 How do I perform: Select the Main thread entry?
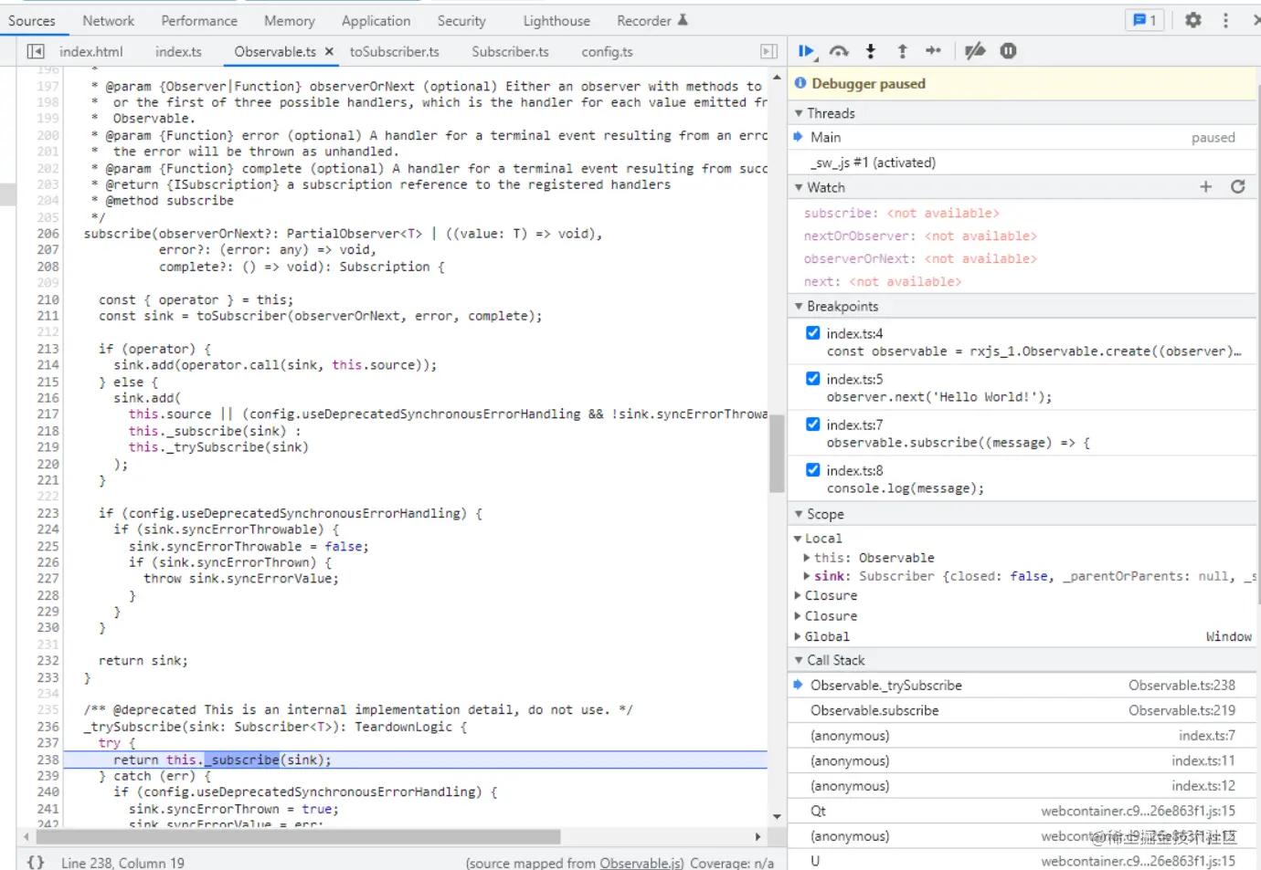tap(1022, 138)
